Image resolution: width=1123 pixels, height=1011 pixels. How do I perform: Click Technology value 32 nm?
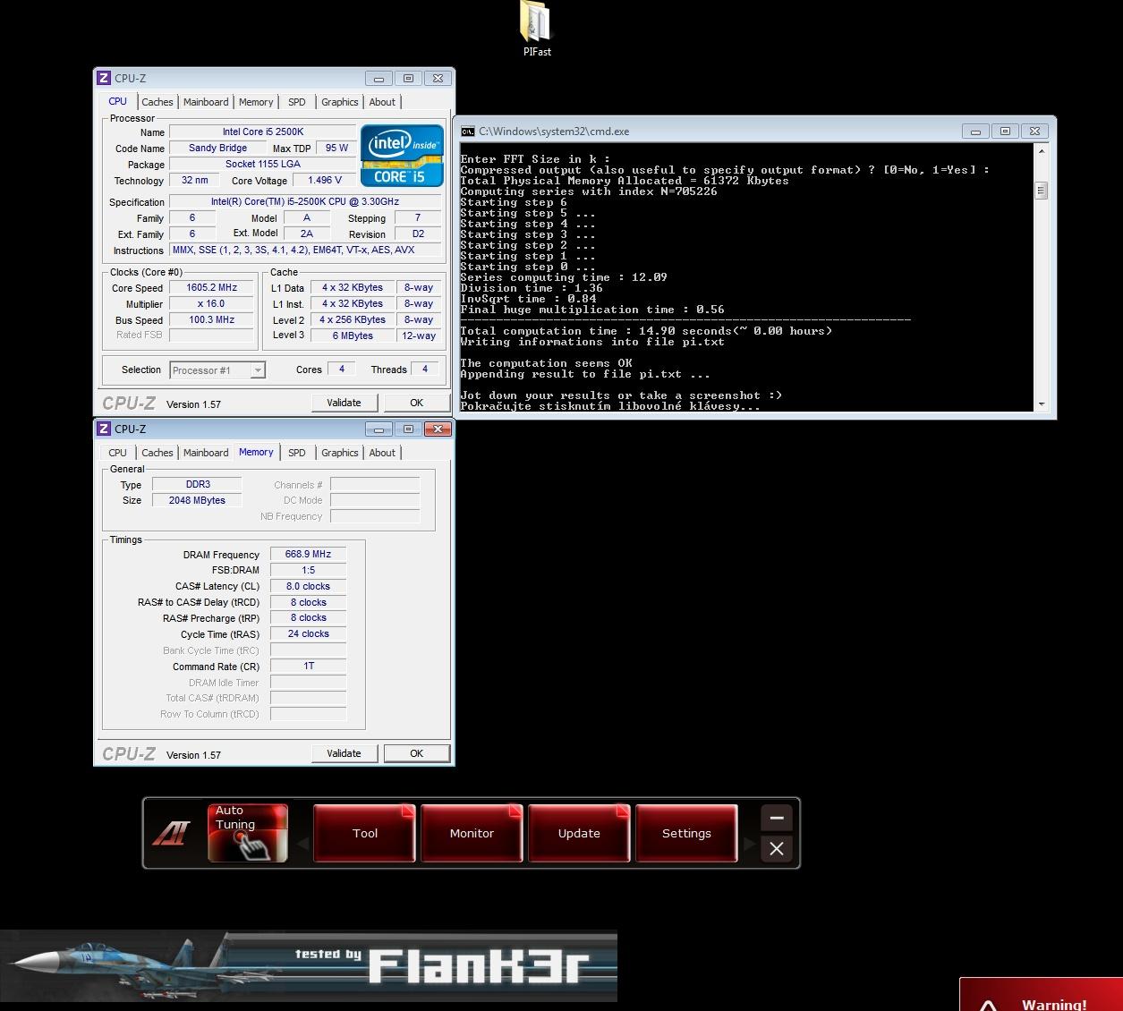194,181
